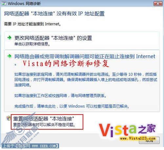Screen dimensions: 164x150
Task: Select the 网络路由器或宽带调制解调器问题 option title
Action: coord(85,56)
